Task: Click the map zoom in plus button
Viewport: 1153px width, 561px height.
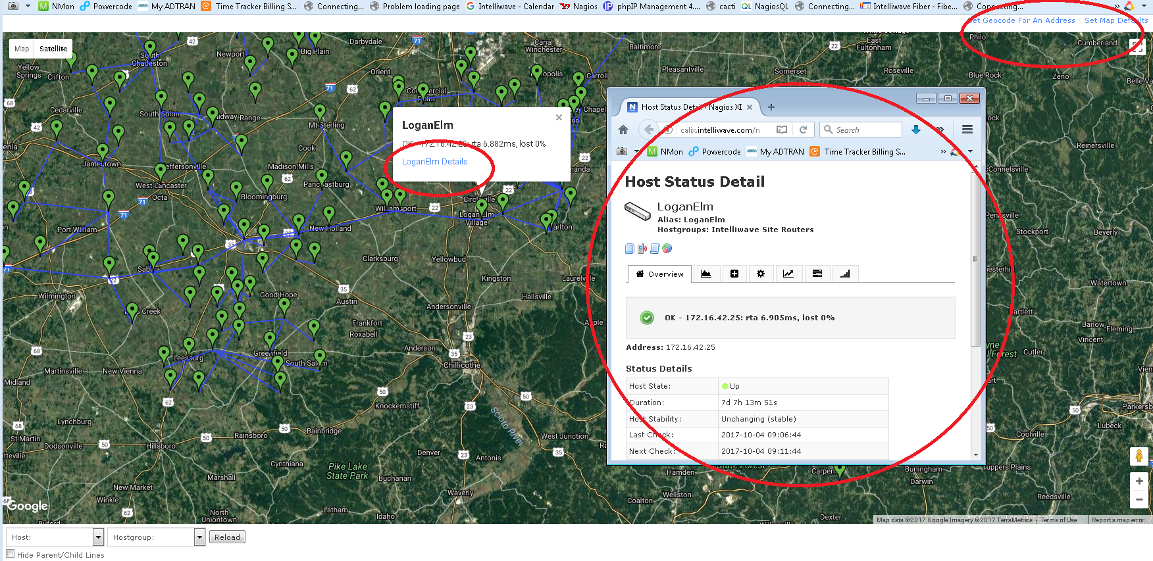Action: 1139,481
